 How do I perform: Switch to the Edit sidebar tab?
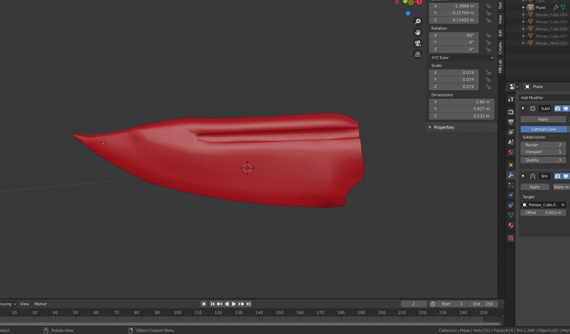click(500, 33)
